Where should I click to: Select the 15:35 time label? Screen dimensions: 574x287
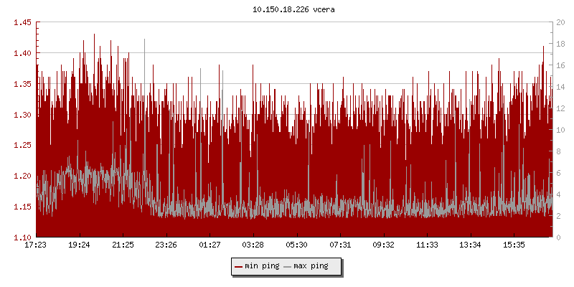(514, 245)
